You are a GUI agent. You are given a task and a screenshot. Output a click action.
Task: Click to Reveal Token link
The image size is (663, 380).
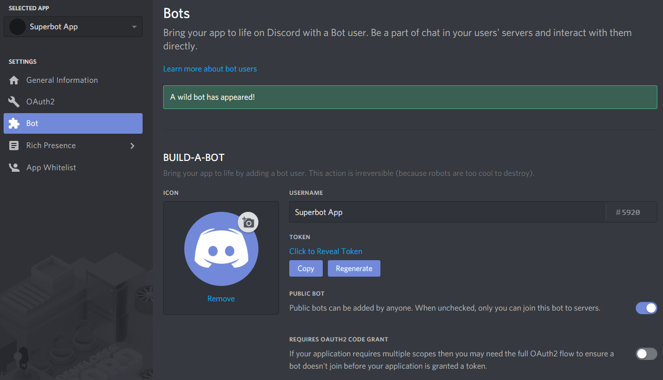click(x=326, y=251)
